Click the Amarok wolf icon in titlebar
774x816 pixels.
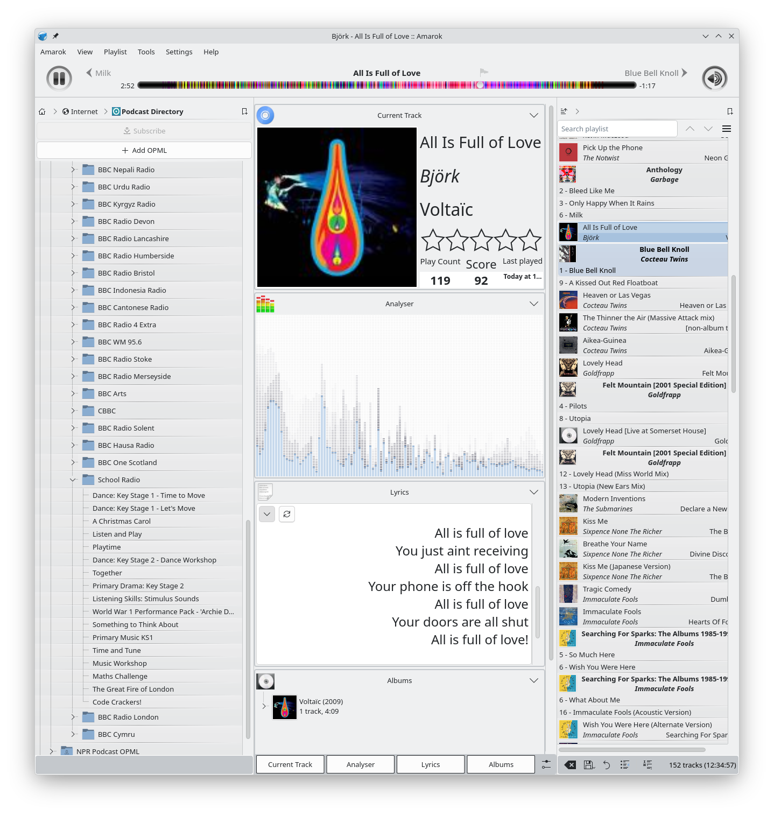43,36
